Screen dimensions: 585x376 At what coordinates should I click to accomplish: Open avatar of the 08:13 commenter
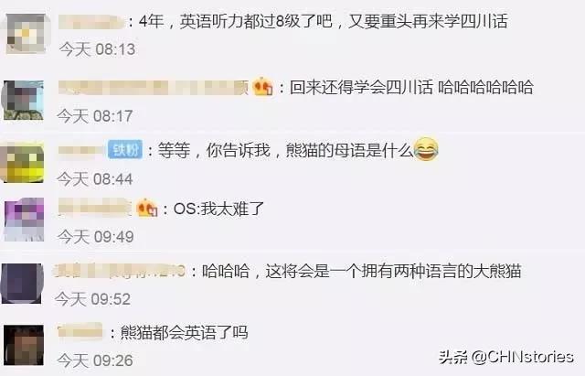pos(26,34)
